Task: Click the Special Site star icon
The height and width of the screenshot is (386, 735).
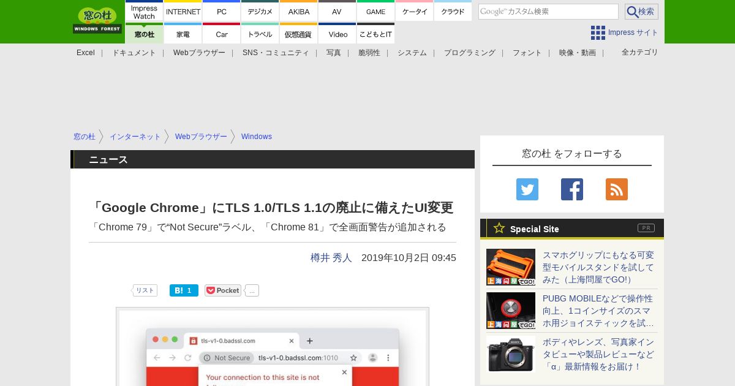Action: pos(499,228)
